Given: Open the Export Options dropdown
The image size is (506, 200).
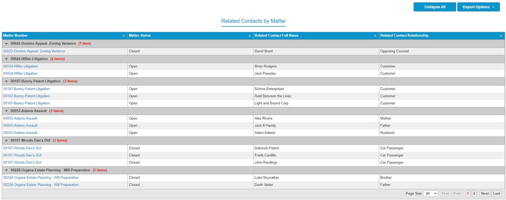Looking at the screenshot, I should point(478,7).
